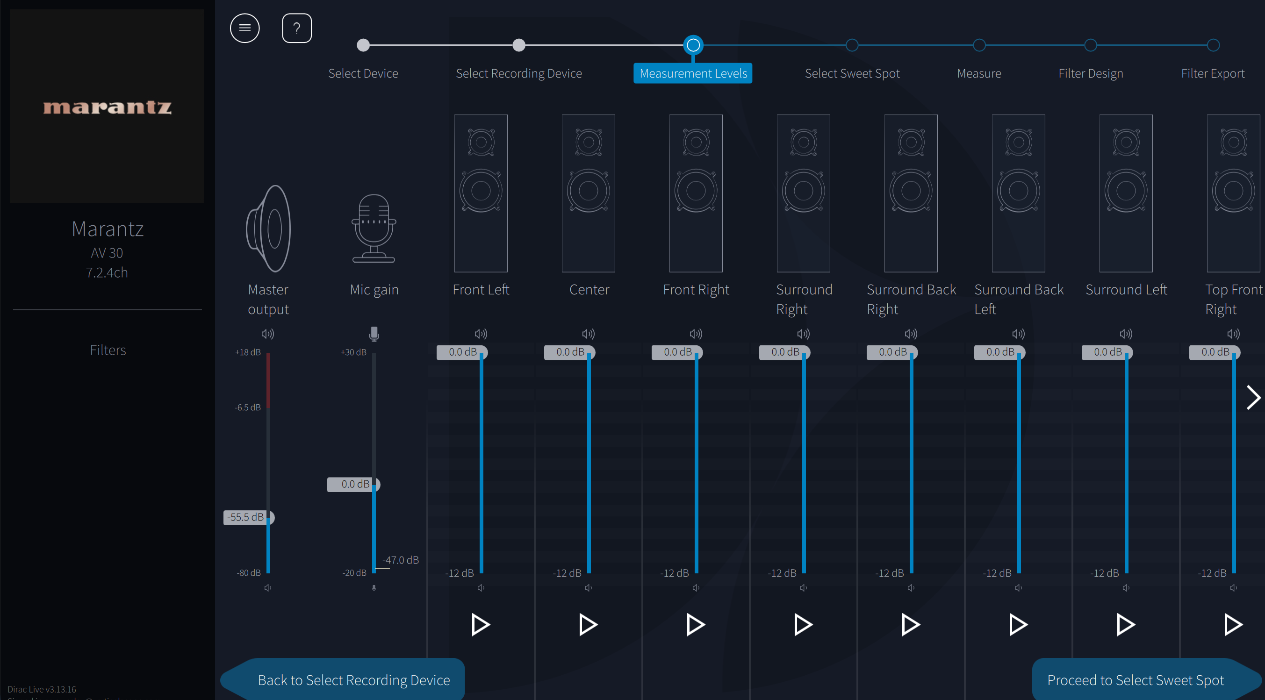Play test signal for Front Left
Screen dimensions: 1265x700
480,624
